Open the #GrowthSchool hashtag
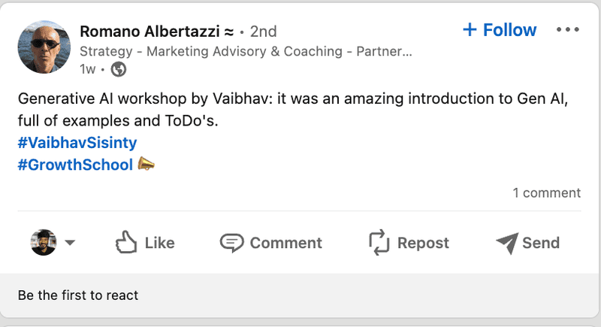Viewport: 601px width, 327px height. 75,163
